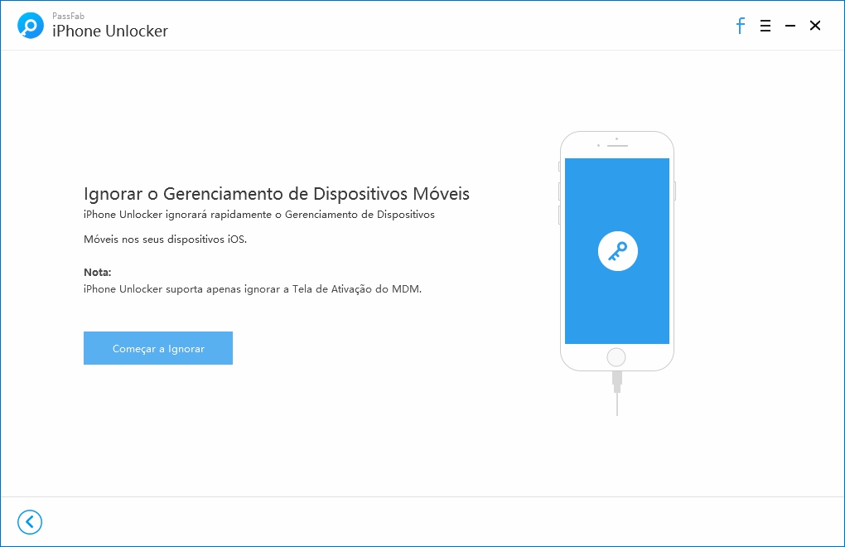The image size is (845, 547).
Task: Click the back arrow icon at bottom left
Action: tap(30, 522)
